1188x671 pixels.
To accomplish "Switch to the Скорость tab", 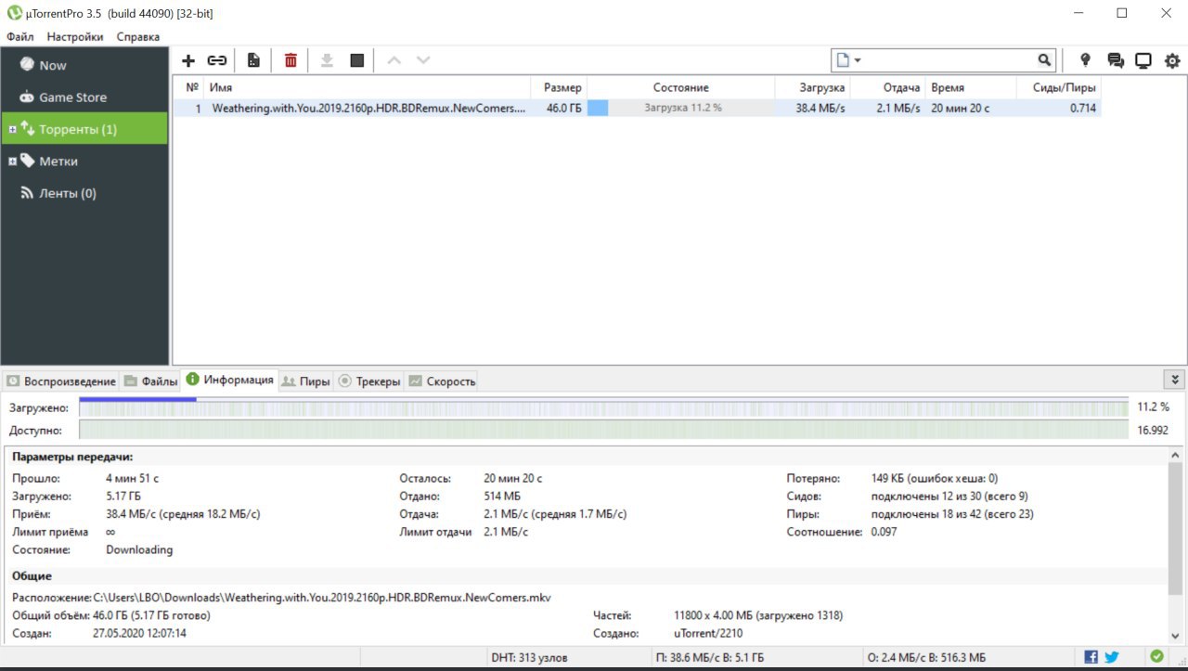I will click(442, 381).
